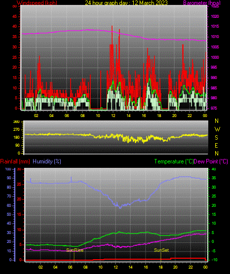Click the 22 hour tick on the bottom graph
The width and height of the screenshot is (230, 274).
191,267
